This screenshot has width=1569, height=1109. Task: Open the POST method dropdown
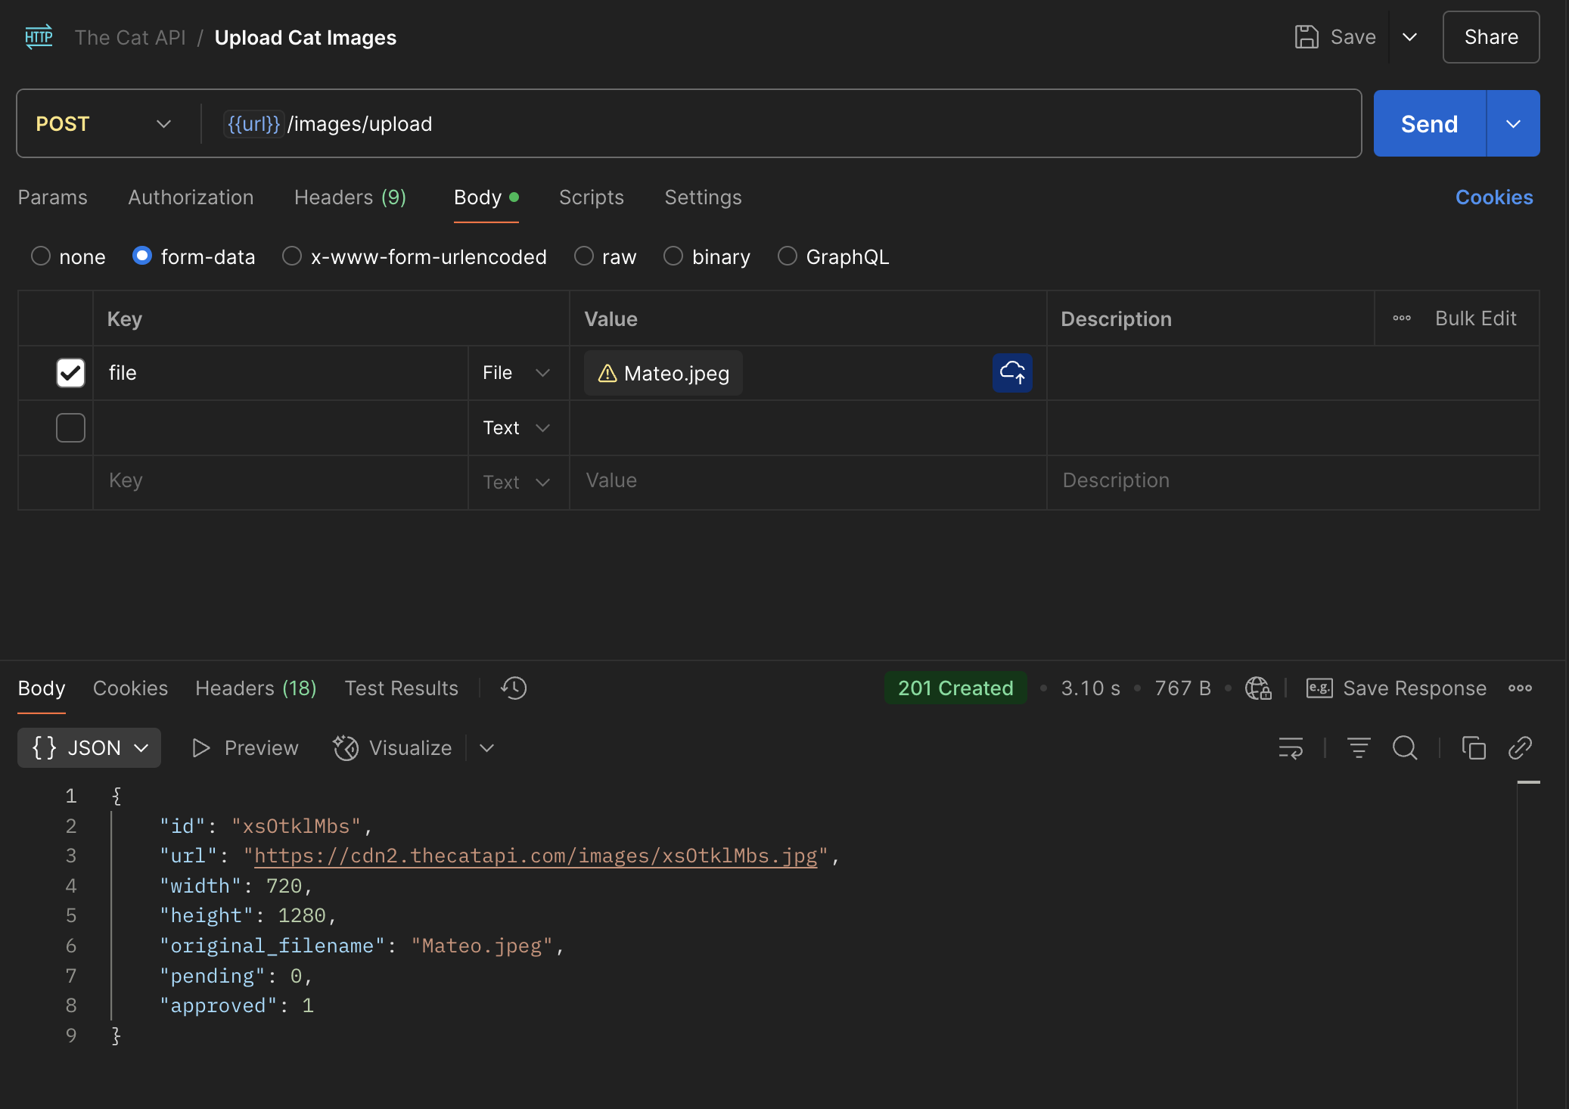(x=104, y=123)
